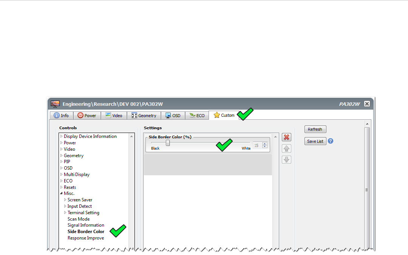
Task: Expand the Resets tree node
Action: coord(62,187)
